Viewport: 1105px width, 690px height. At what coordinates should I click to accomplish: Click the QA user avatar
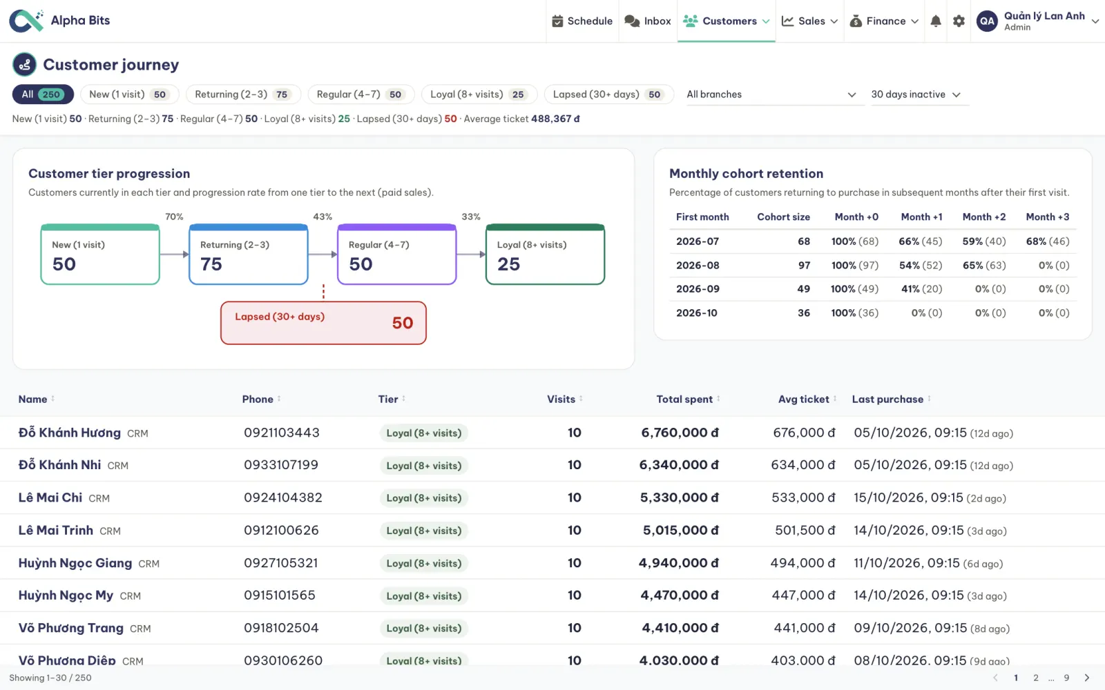[988, 21]
